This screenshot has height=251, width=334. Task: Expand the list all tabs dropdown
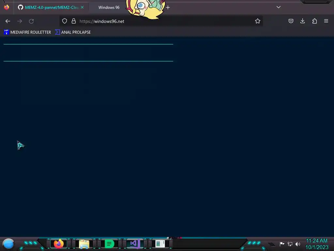pos(279,7)
